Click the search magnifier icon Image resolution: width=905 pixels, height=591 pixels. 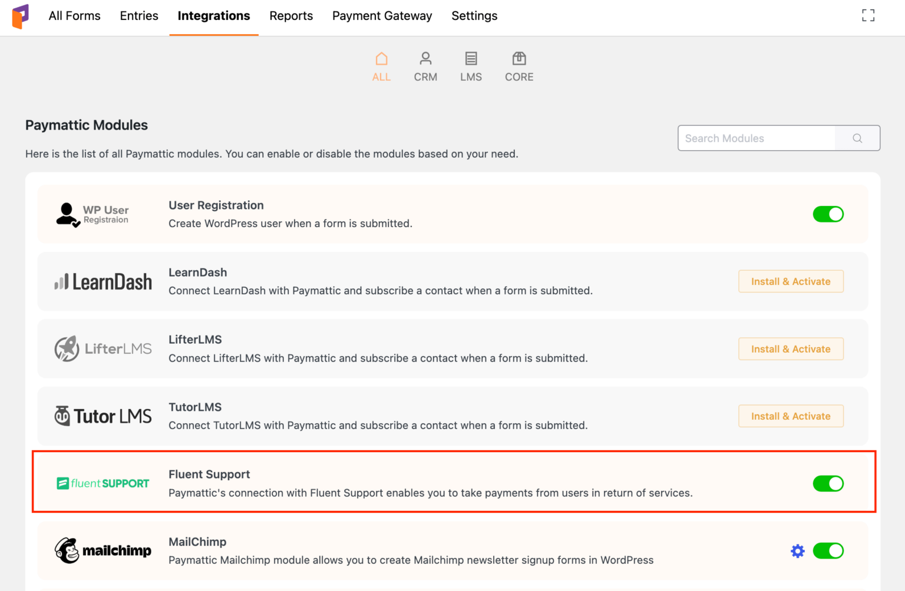pyautogui.click(x=857, y=138)
